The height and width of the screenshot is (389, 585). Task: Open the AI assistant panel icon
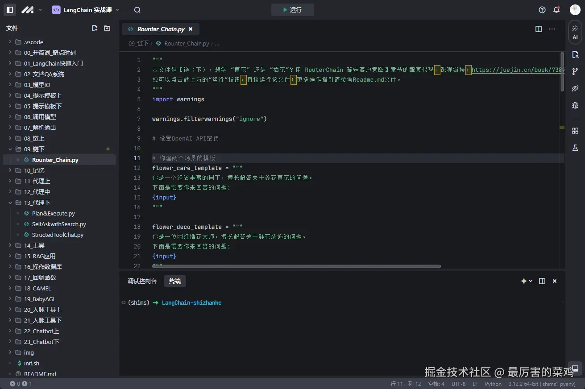pyautogui.click(x=575, y=32)
